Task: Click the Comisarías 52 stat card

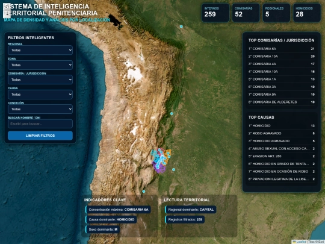Action: (x=246, y=13)
